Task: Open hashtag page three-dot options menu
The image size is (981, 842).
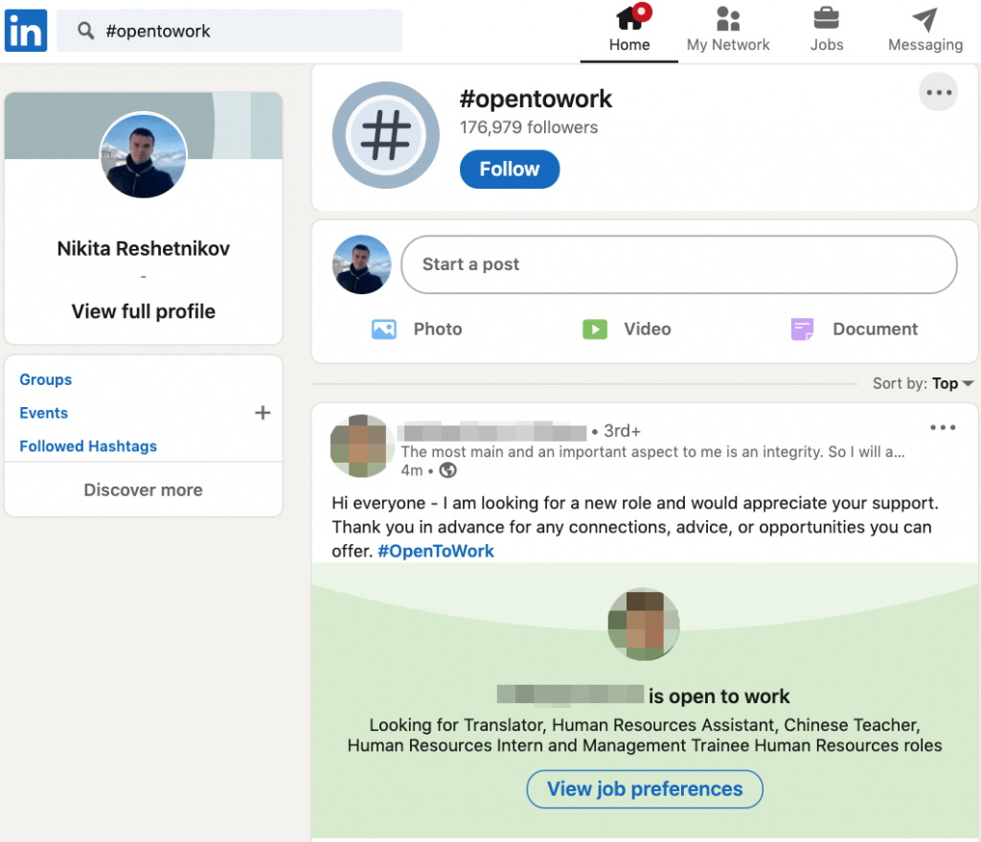Action: 938,93
